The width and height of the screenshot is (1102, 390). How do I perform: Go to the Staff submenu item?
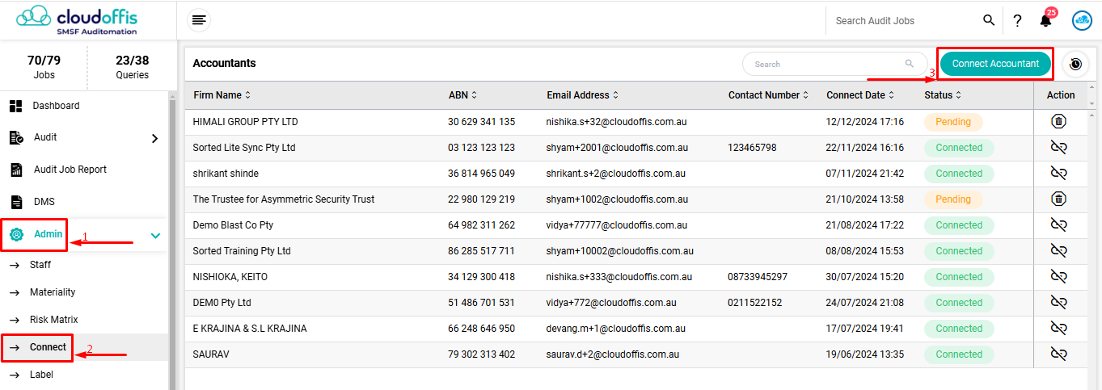tap(40, 265)
